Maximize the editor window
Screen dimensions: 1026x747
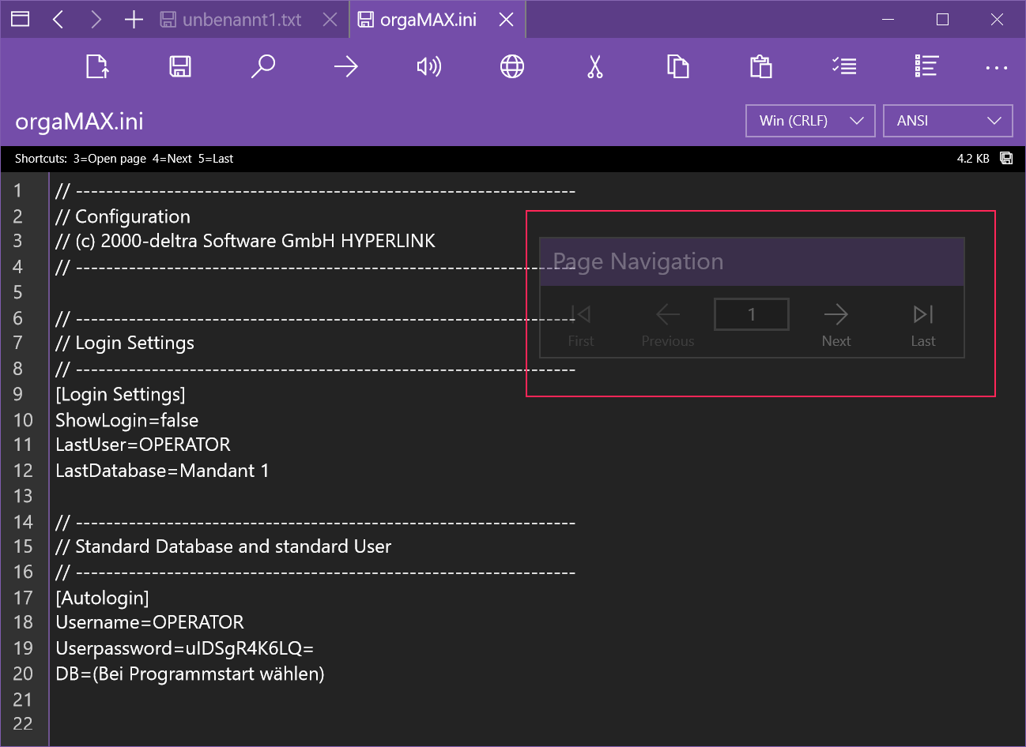(942, 19)
